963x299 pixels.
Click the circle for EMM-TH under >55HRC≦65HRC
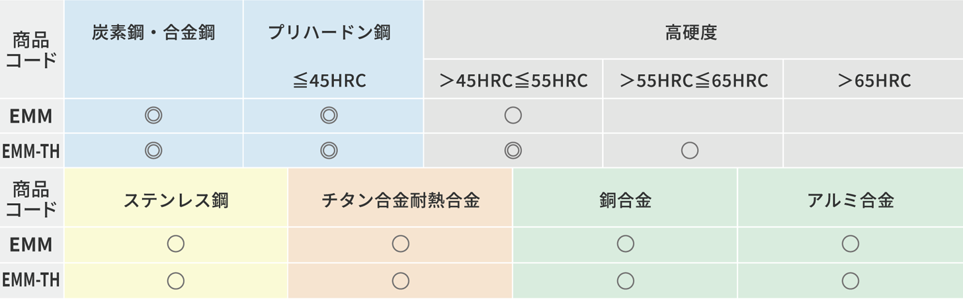(x=690, y=151)
